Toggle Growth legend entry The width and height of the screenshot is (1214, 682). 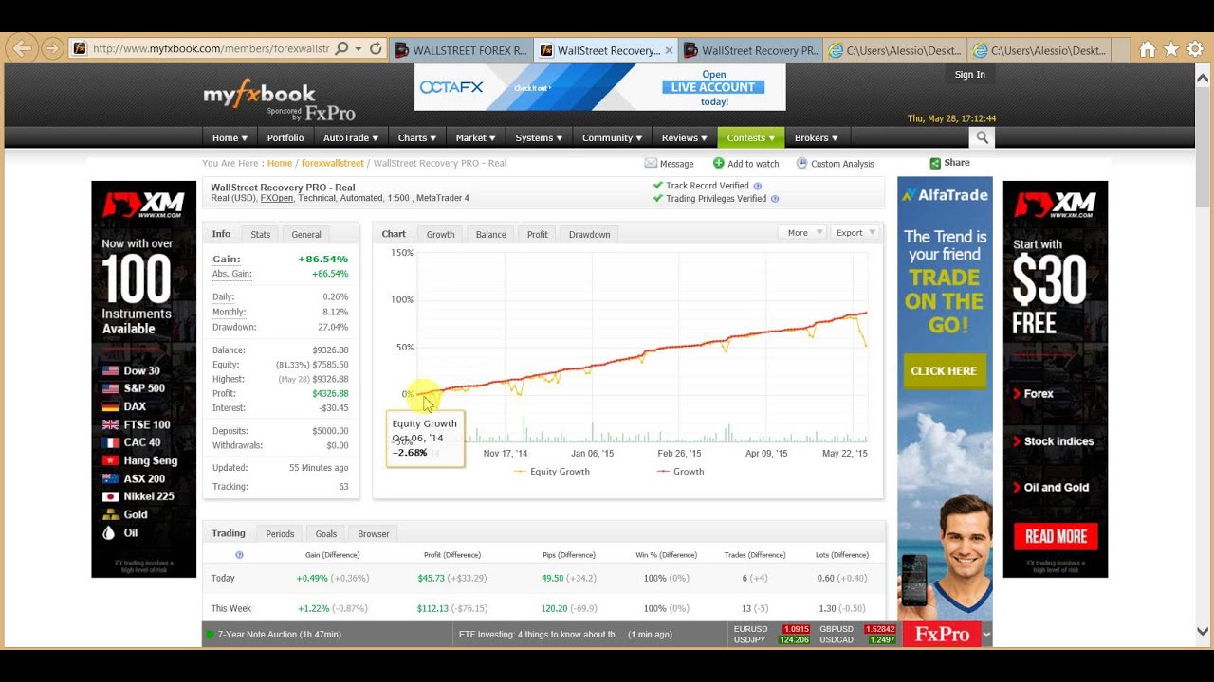pyautogui.click(x=681, y=472)
